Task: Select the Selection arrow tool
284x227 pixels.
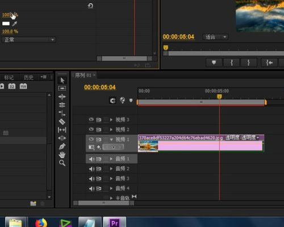Action: (62, 81)
